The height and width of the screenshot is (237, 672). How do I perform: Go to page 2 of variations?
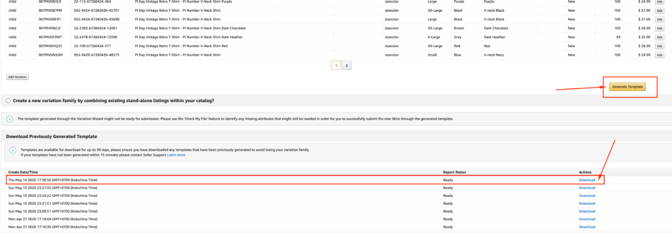pyautogui.click(x=346, y=65)
